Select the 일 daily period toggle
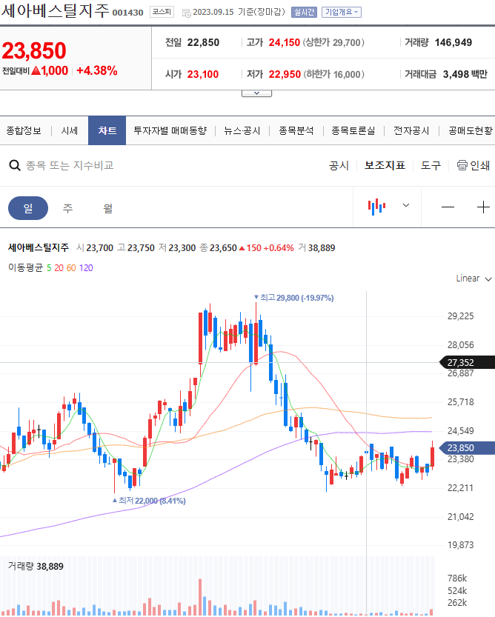The height and width of the screenshot is (617, 495). point(28,207)
